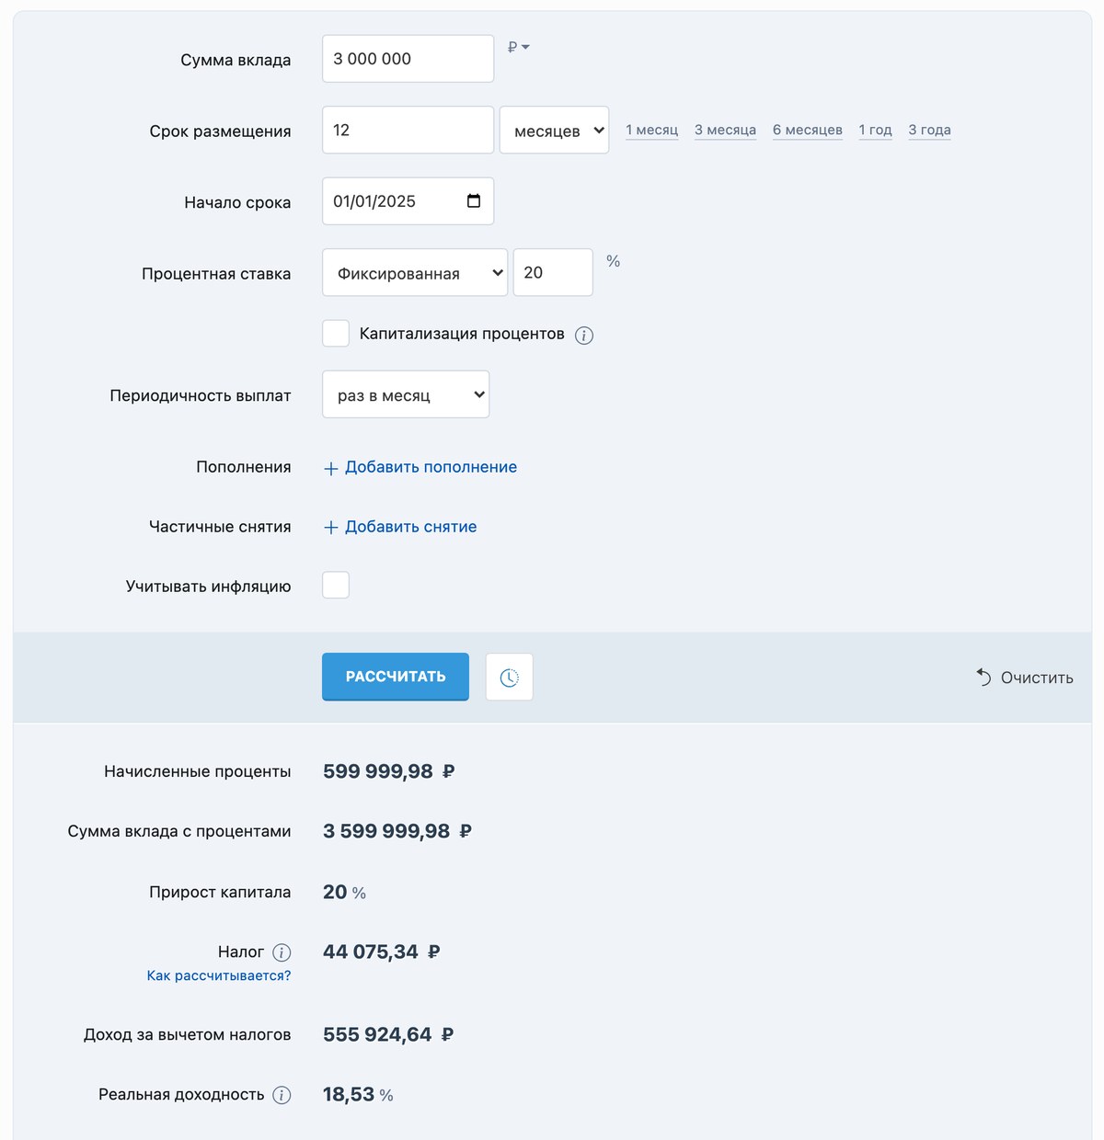The width and height of the screenshot is (1104, 1140).
Task: Select the 6 месяцев preset link
Action: pos(808,130)
